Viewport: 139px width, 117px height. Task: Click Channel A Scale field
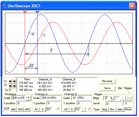click(51, 98)
